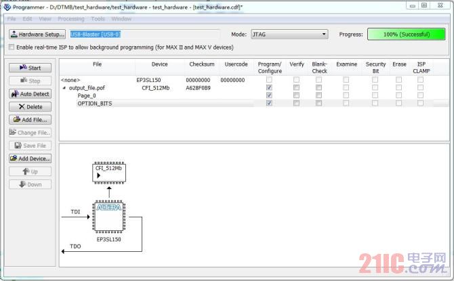Run Auto Detect for devices
The height and width of the screenshot is (281, 454).
coord(30,93)
